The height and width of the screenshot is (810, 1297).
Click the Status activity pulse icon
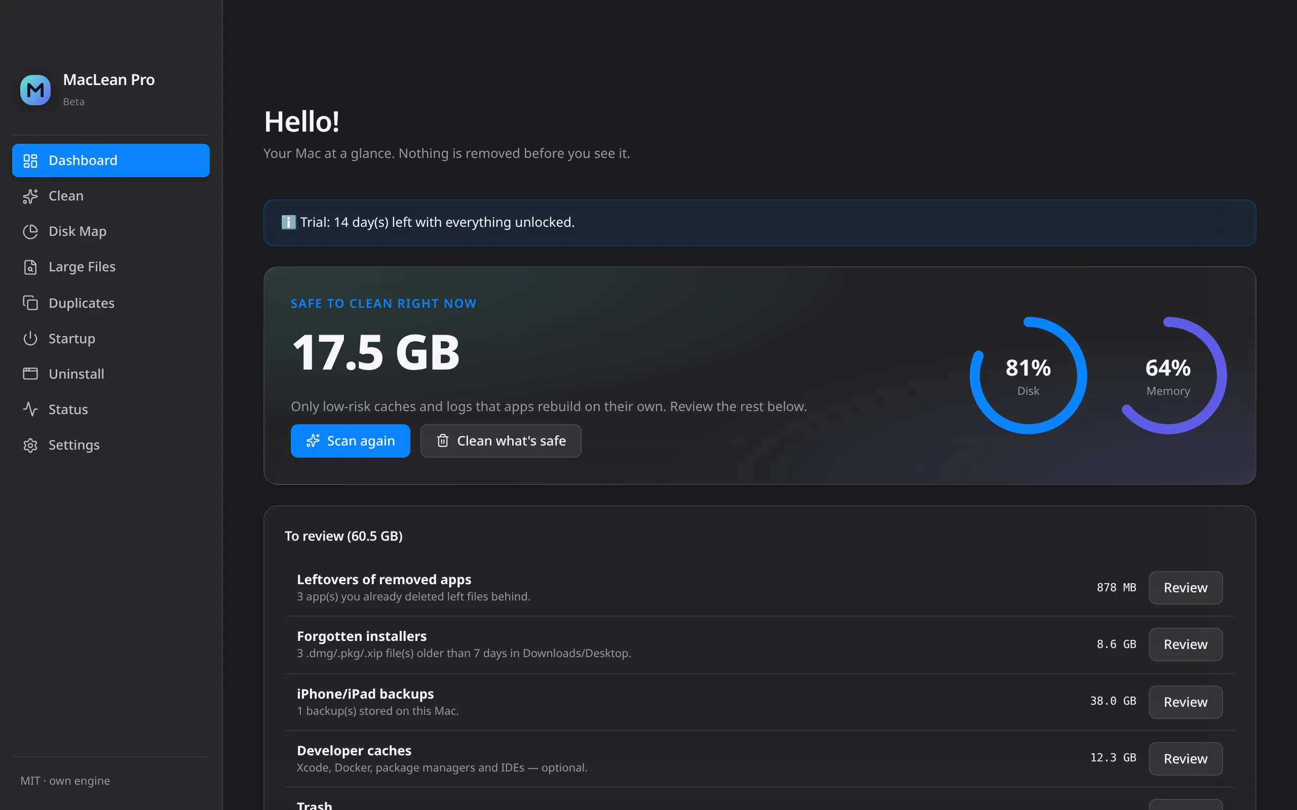coord(30,409)
